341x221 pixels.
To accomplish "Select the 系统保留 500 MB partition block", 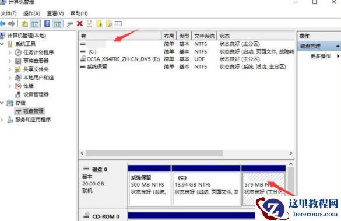I will tap(149, 185).
